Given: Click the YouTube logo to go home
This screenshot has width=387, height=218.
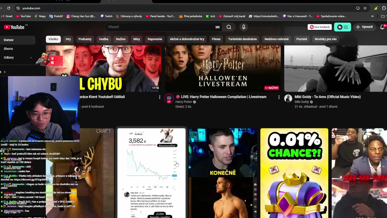Looking at the screenshot, I should point(14,27).
